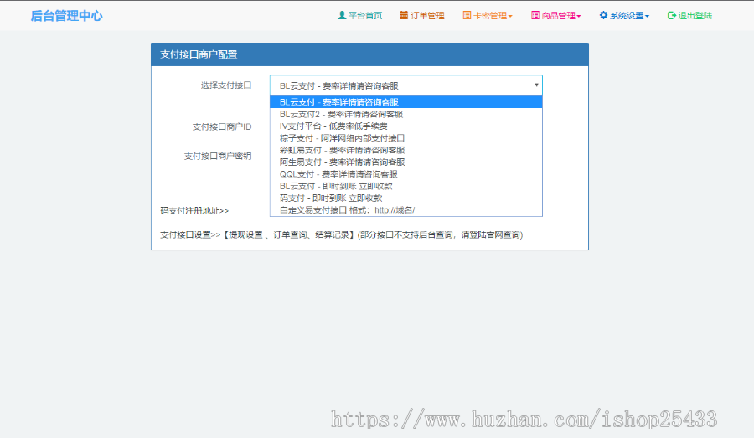Collapse the 选择支付接口 select box arrow
754x438 pixels.
click(536, 85)
